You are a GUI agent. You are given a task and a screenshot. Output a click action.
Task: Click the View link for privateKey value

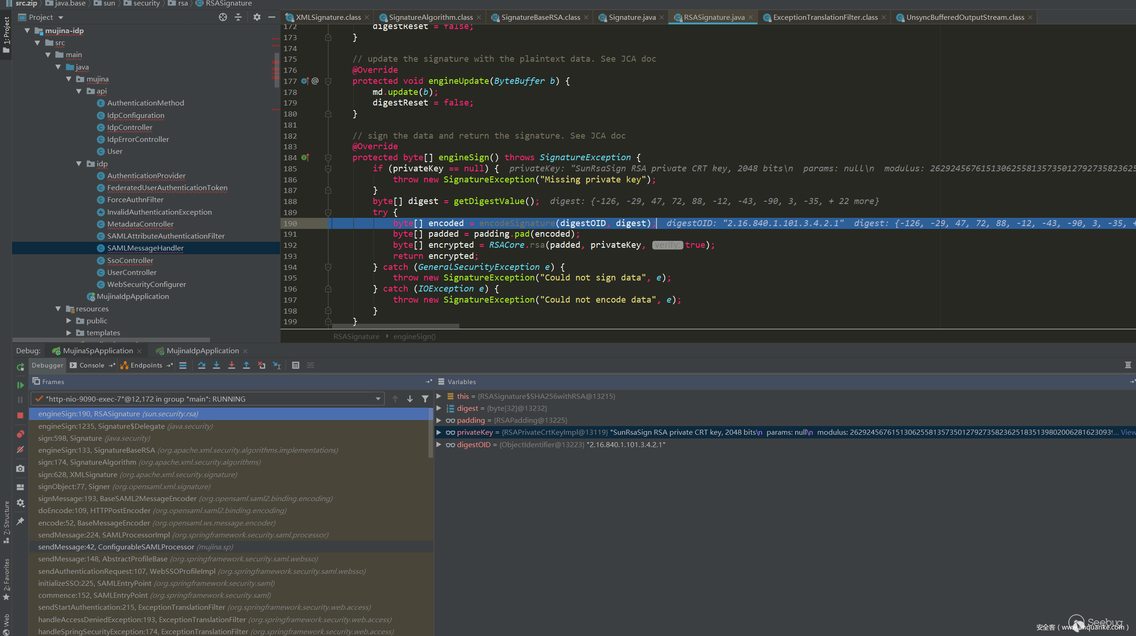point(1128,432)
